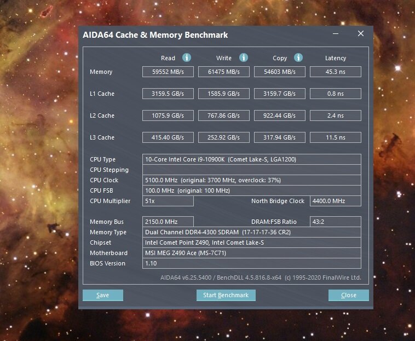
Task: Click the info icon next to Read
Action: tap(187, 57)
